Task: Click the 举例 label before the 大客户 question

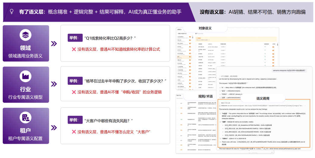Action: (x=75, y=120)
